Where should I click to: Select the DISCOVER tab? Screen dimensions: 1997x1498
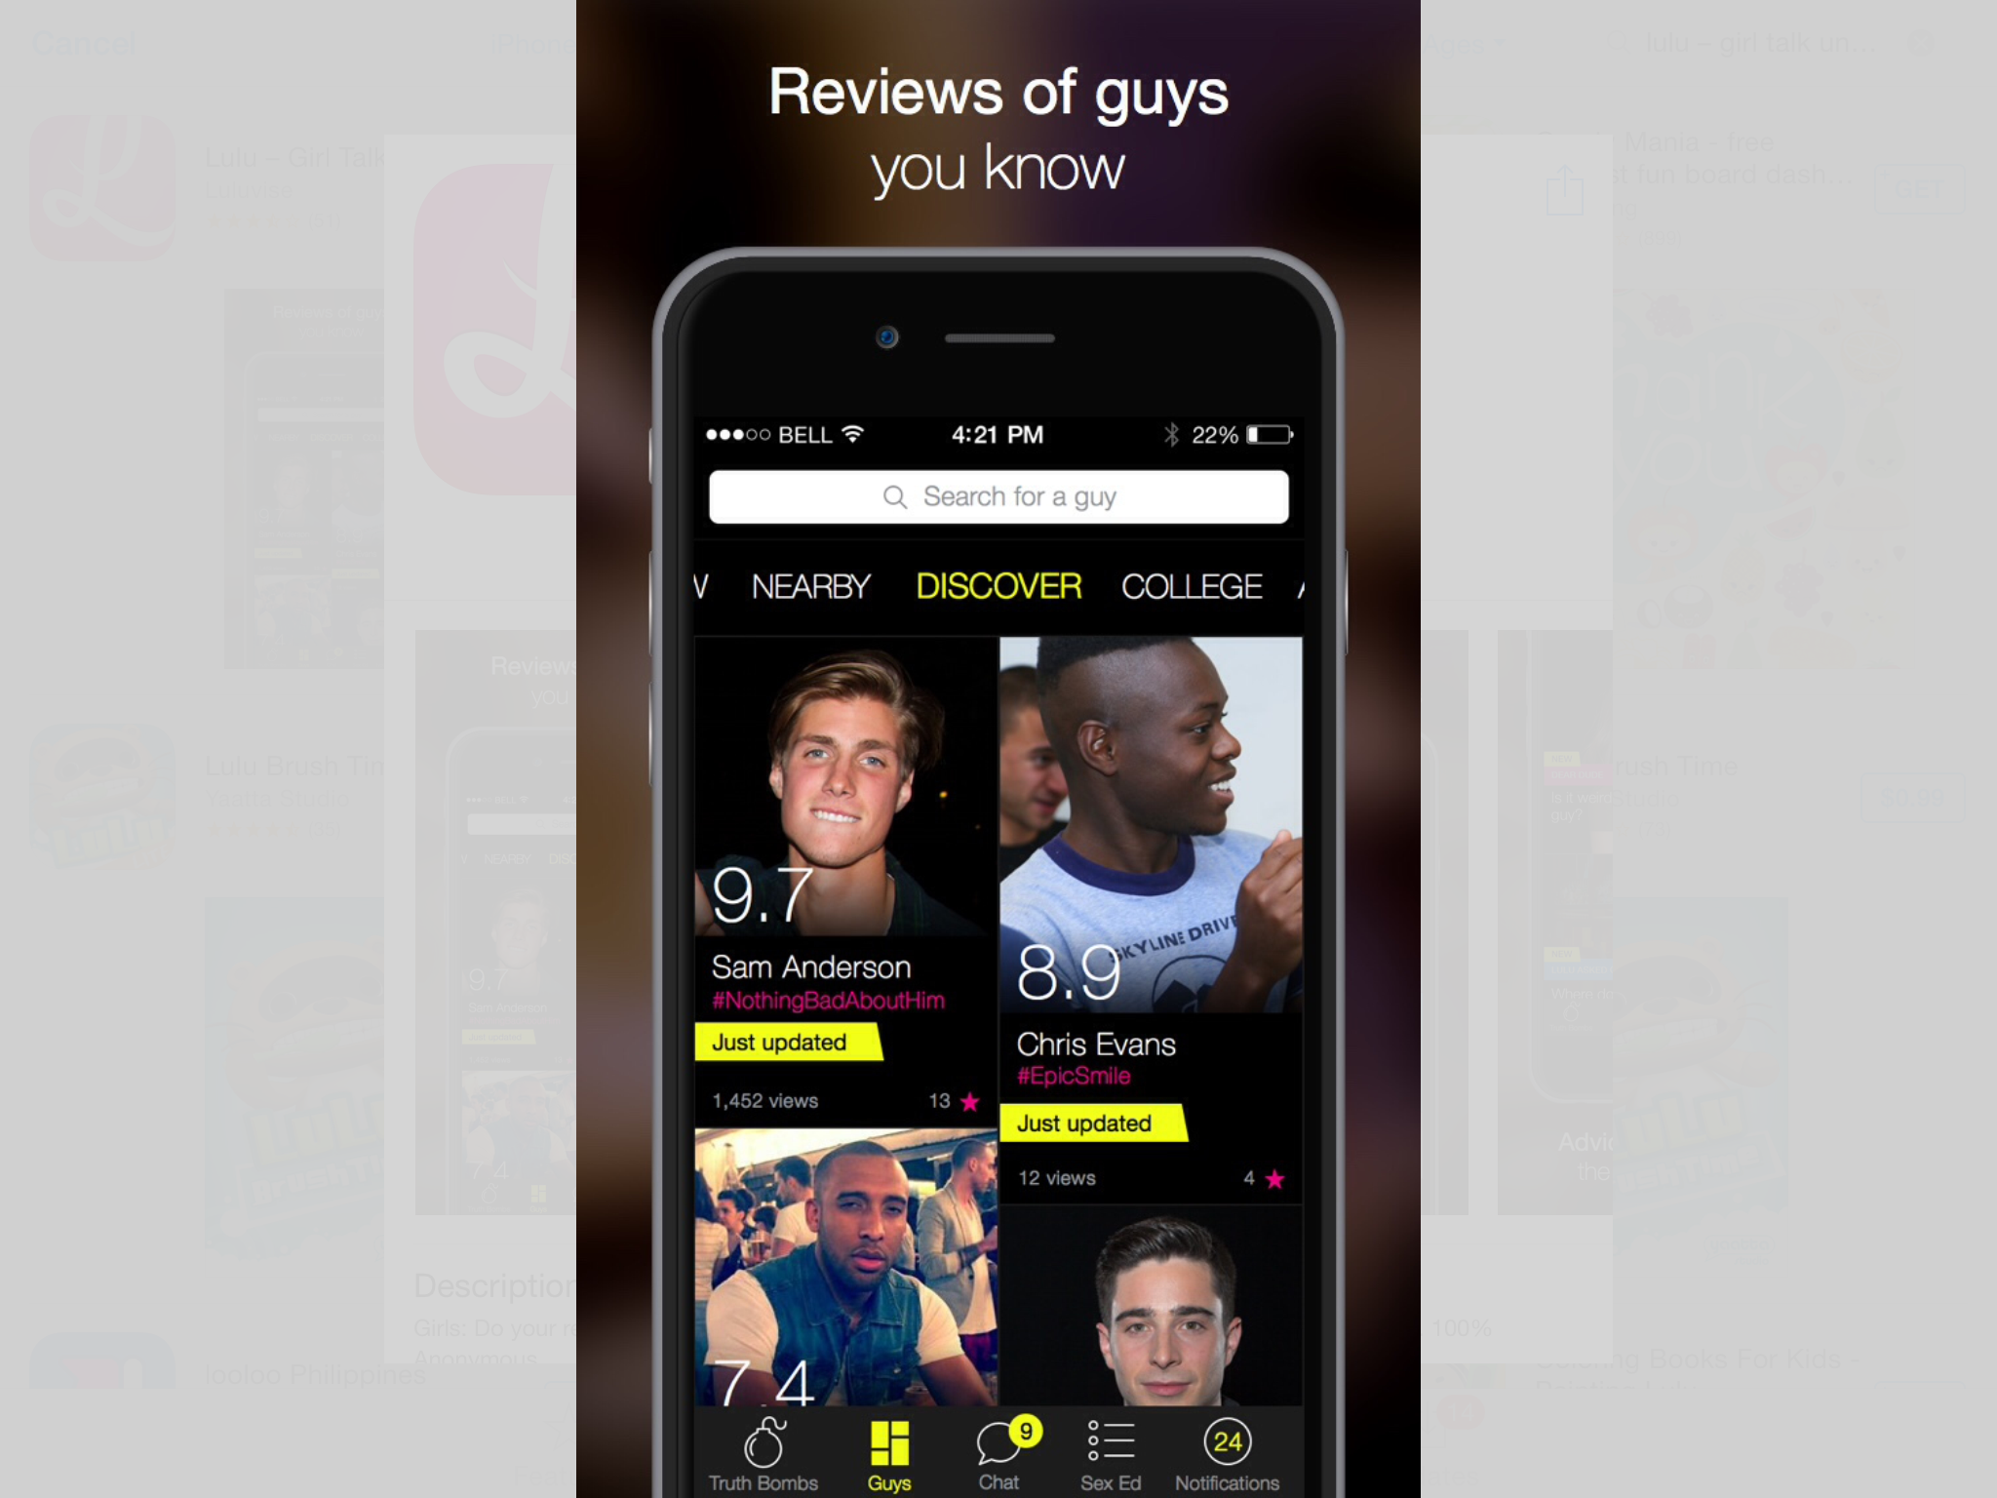pos(997,585)
